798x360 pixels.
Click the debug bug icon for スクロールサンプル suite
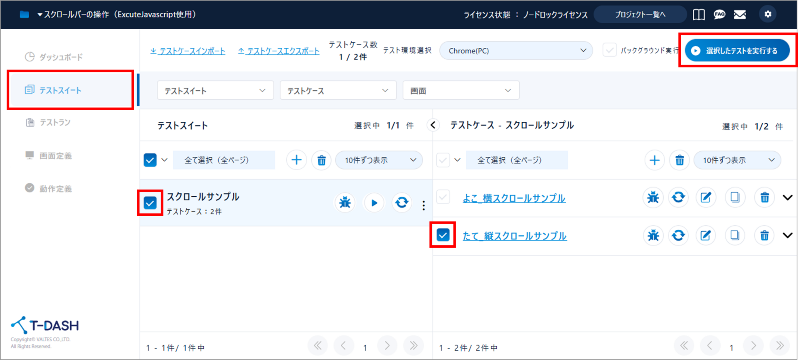click(x=345, y=203)
